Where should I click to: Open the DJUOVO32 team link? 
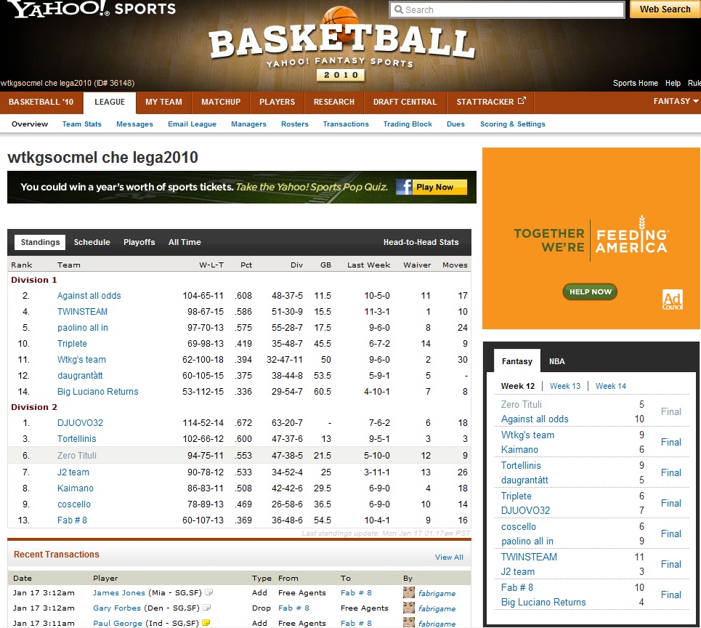80,423
